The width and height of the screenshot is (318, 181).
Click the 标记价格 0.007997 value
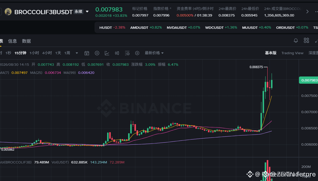click(x=140, y=15)
